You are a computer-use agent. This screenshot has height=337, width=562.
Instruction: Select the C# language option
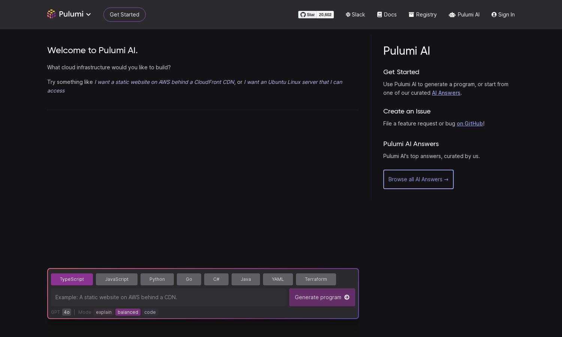pyautogui.click(x=216, y=279)
